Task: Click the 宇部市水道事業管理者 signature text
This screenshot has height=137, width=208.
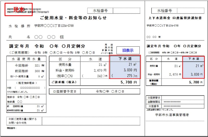Action: coord(172,115)
